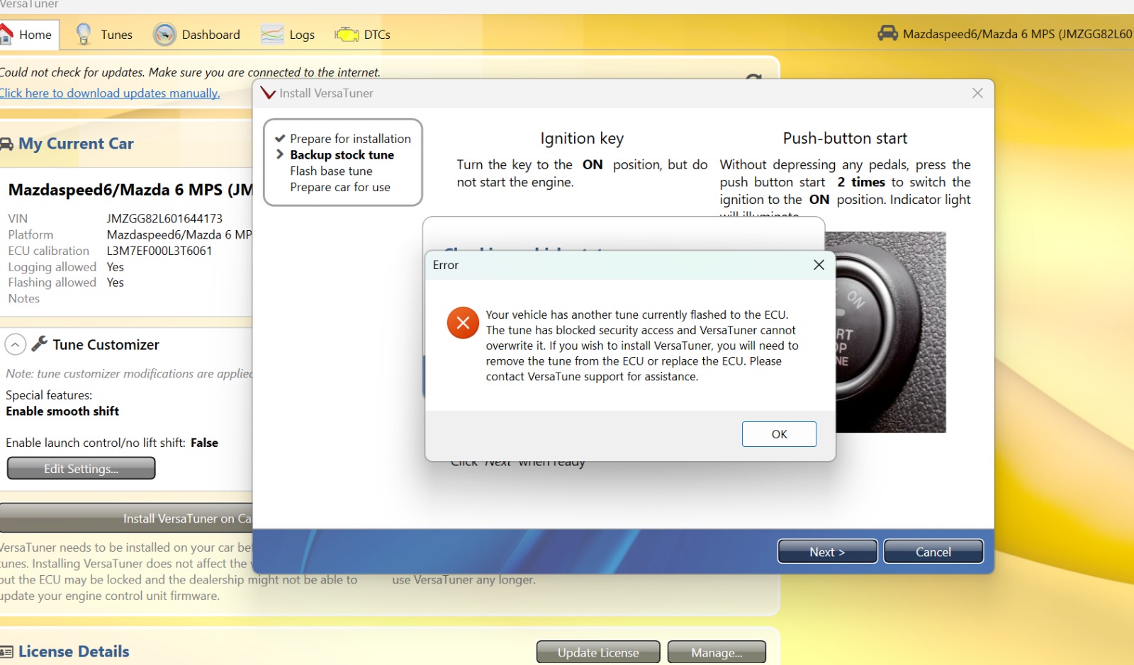The height and width of the screenshot is (665, 1134).
Task: Select the Flash base tune step
Action: (x=331, y=171)
